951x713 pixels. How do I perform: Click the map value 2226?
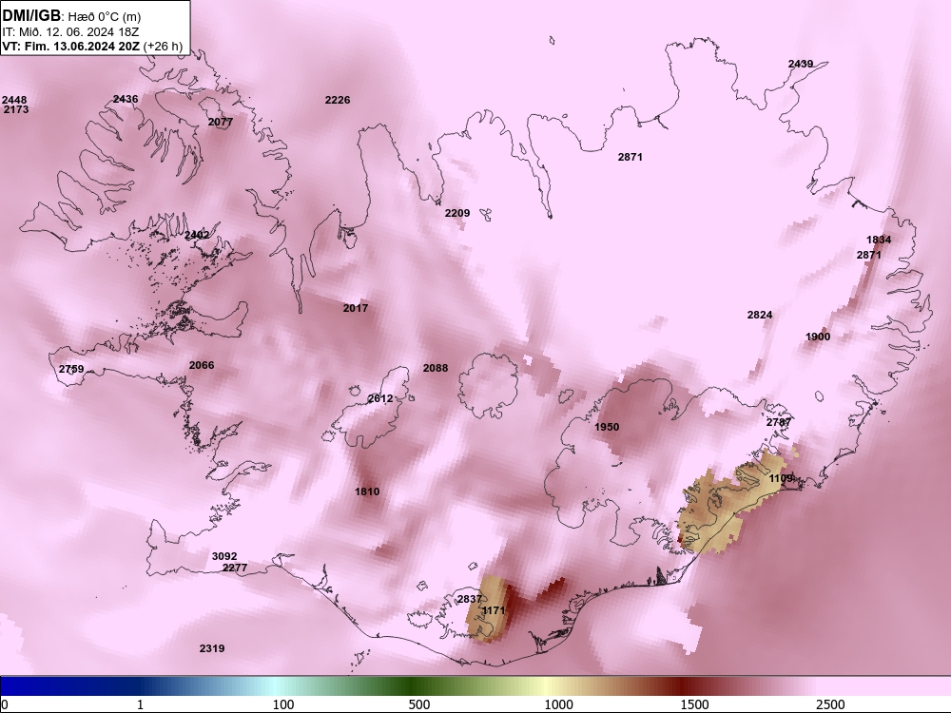point(338,100)
